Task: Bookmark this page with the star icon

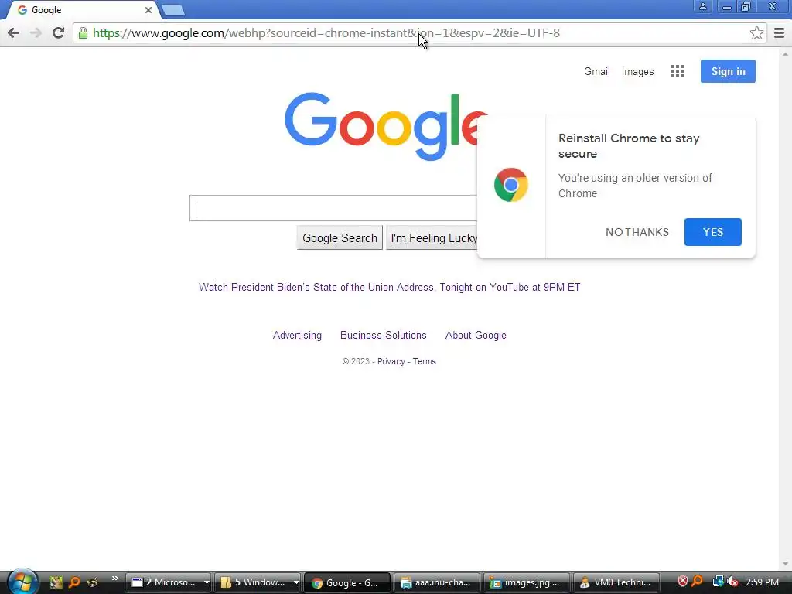Action: click(x=756, y=32)
